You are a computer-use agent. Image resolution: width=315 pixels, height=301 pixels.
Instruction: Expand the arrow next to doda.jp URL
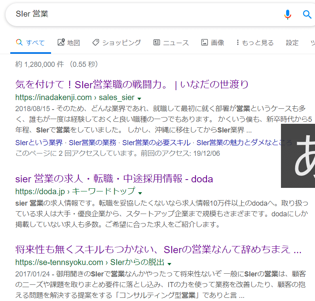[140, 193]
